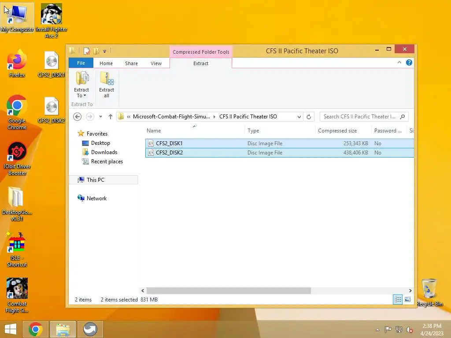Screen dimensions: 451x338
Task: Open File Explorer taskbar button
Action: pos(63,329)
